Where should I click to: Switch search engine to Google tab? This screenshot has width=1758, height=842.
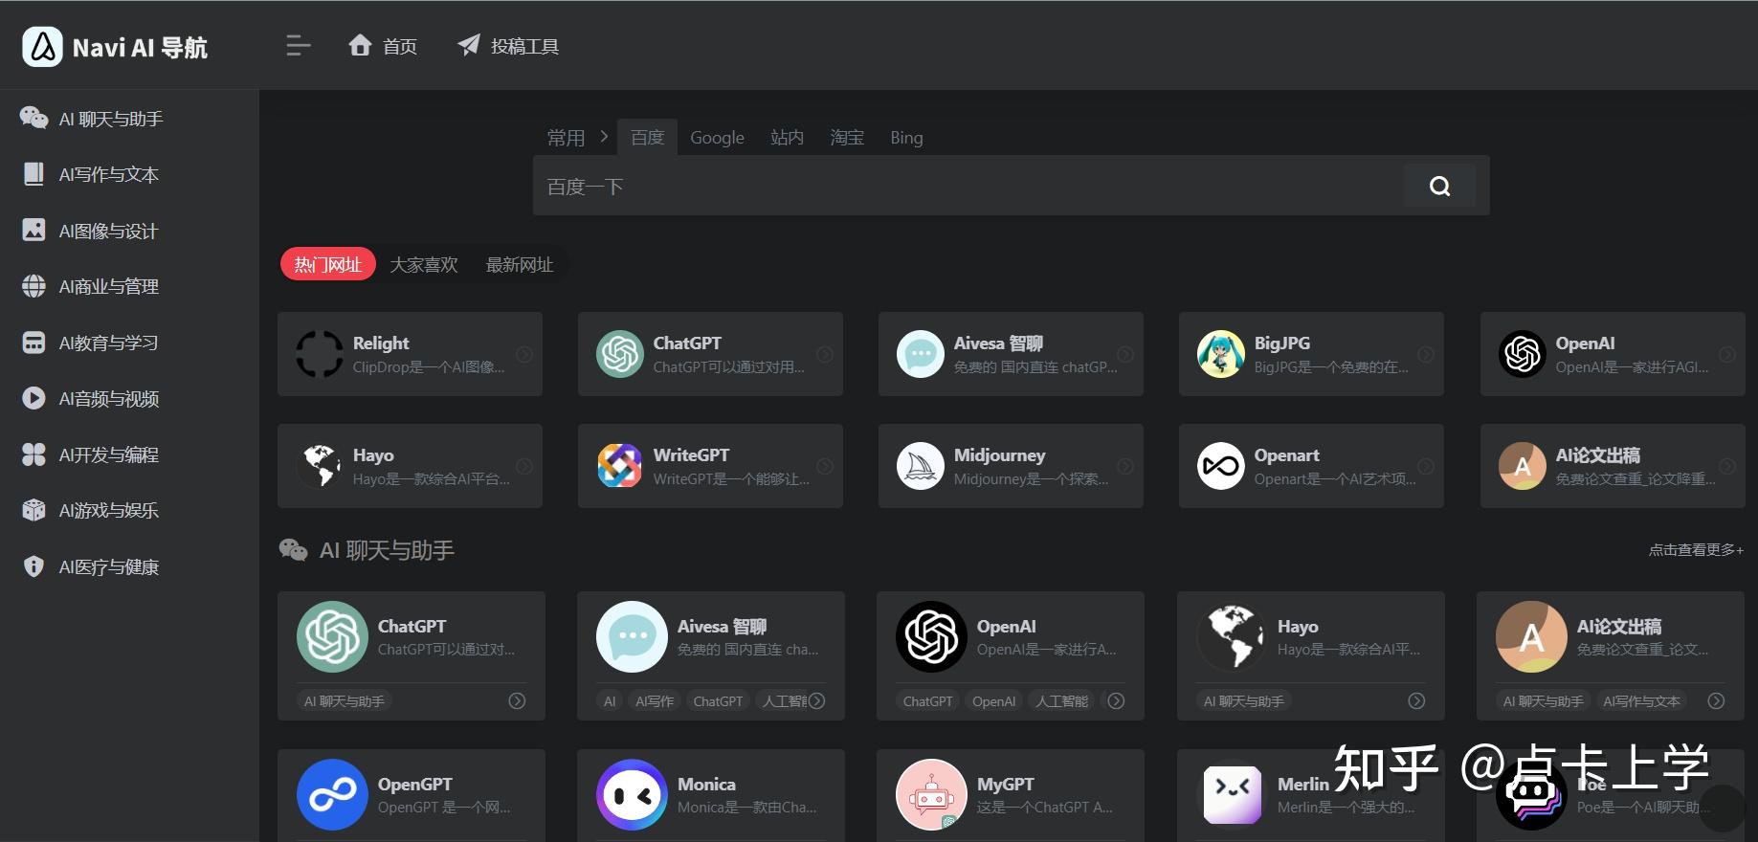point(717,138)
